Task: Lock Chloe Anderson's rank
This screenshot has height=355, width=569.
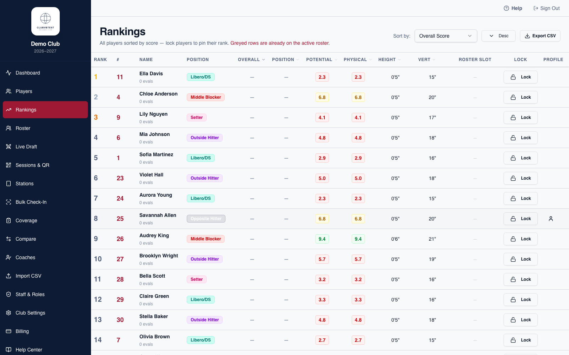Action: click(520, 97)
